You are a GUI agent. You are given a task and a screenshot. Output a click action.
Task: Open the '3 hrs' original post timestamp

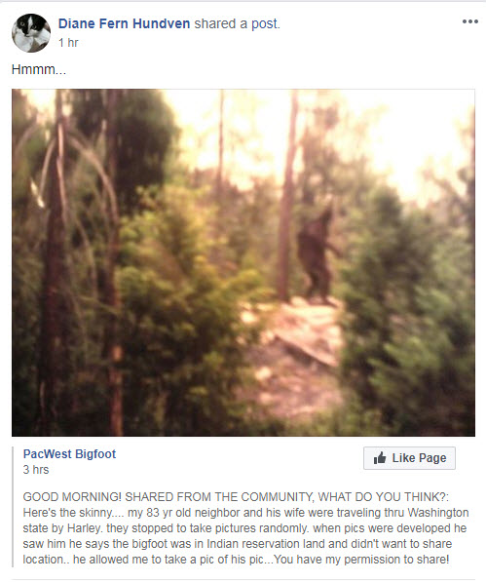pyautogui.click(x=36, y=470)
